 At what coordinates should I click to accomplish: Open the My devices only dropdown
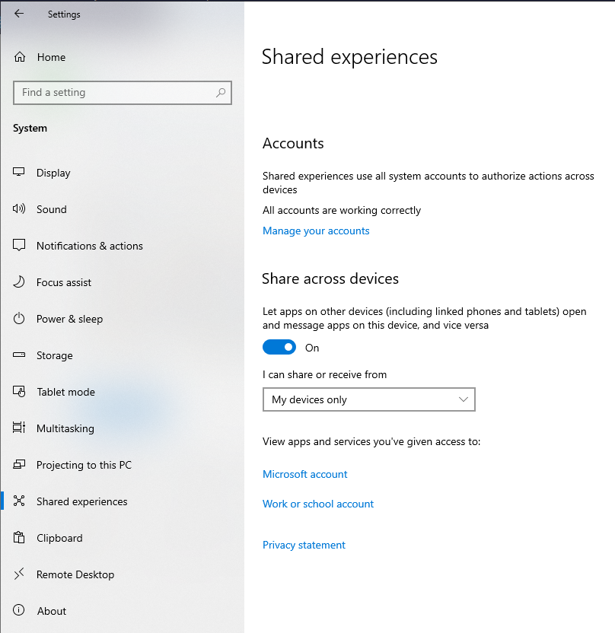point(368,399)
